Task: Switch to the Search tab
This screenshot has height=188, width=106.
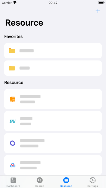Action: pyautogui.click(x=40, y=182)
